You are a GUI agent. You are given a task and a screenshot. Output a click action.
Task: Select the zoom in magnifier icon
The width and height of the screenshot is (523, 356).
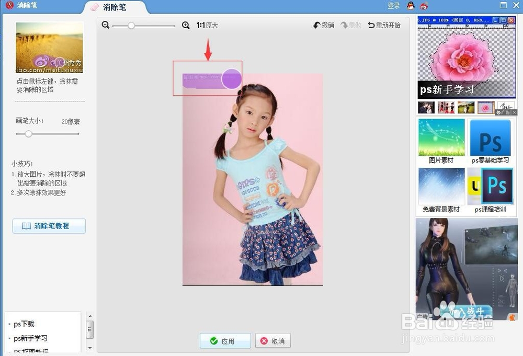[186, 25]
